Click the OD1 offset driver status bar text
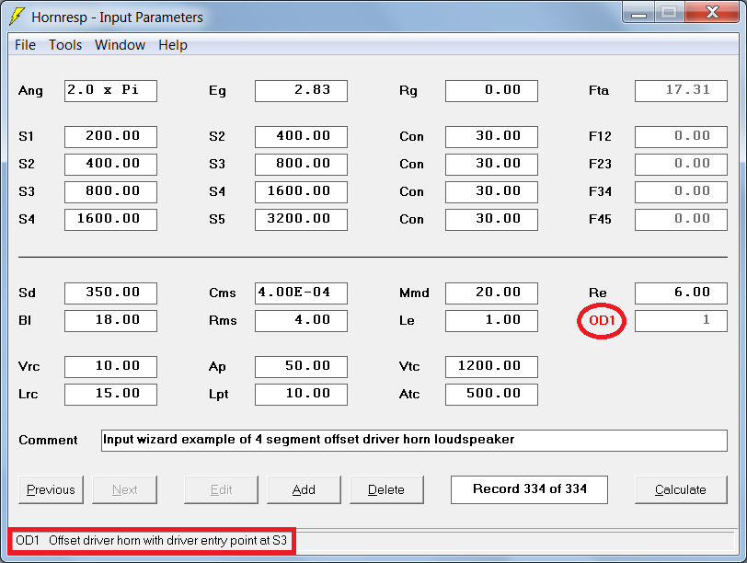Viewport: 747px width, 563px height. (152, 541)
